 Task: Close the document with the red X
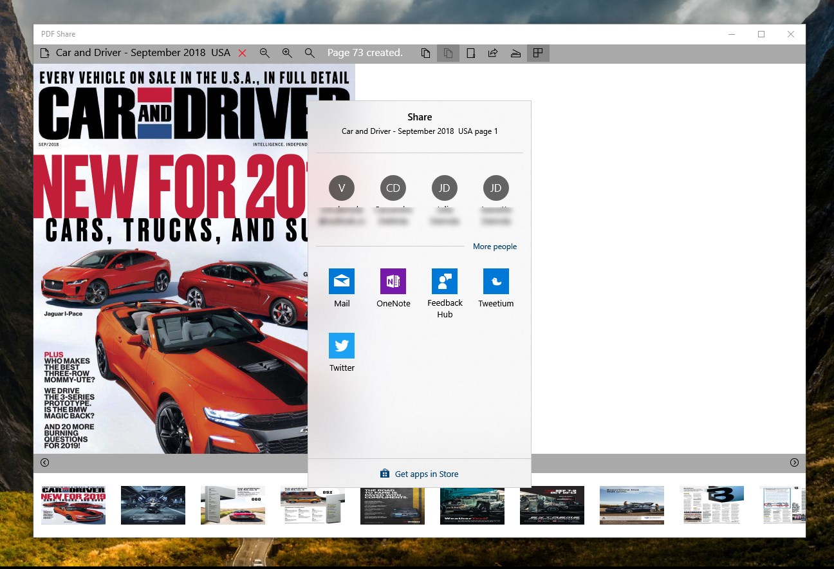pos(243,53)
